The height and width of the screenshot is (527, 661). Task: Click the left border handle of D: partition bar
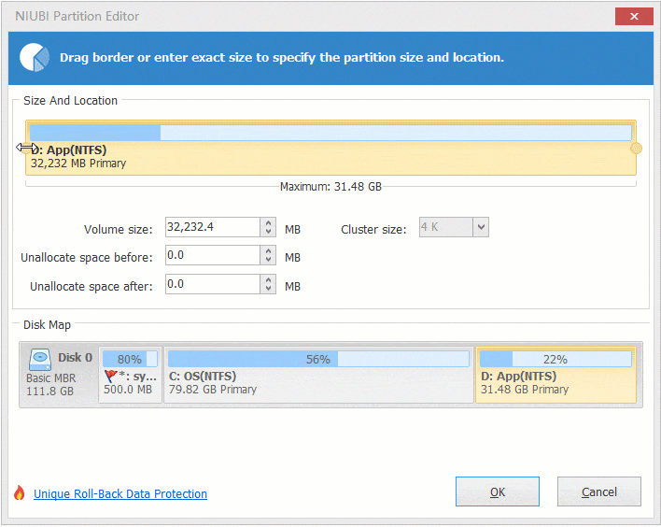[x=26, y=148]
